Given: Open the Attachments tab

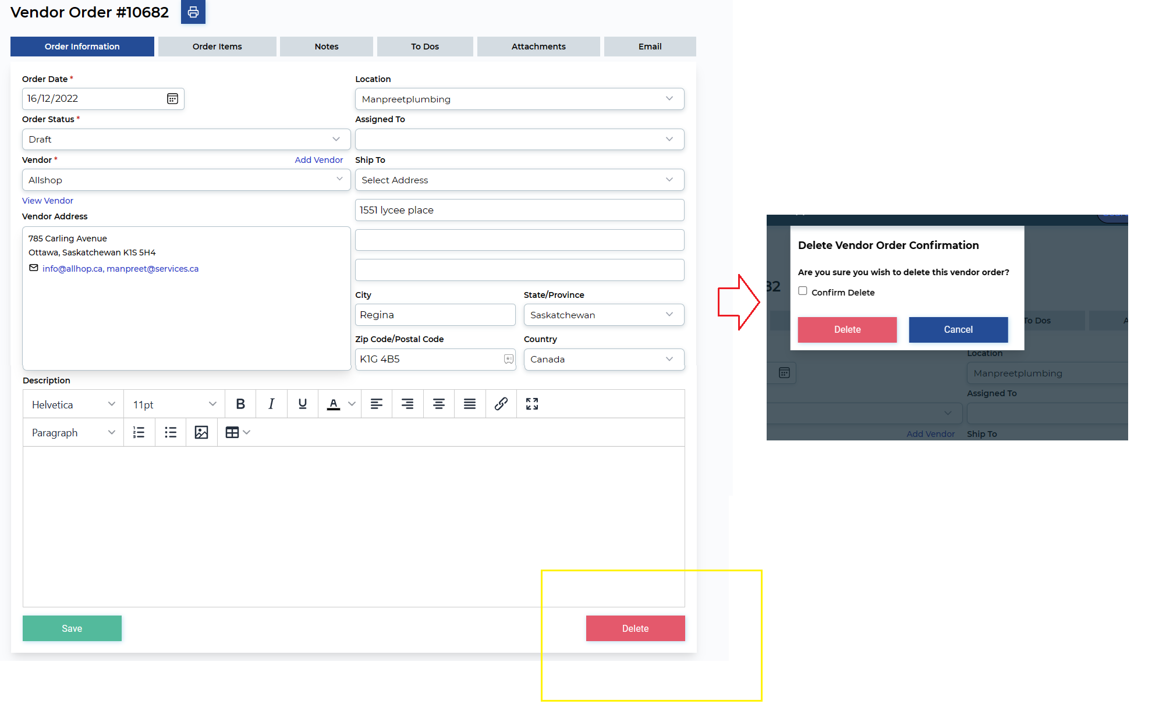Looking at the screenshot, I should tap(538, 47).
